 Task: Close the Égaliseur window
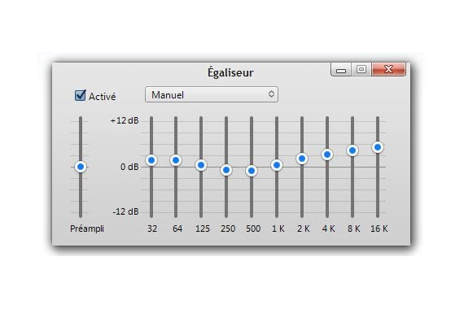click(x=388, y=69)
